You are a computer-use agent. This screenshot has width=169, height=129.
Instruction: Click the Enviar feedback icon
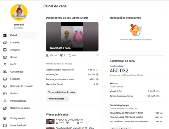tap(5, 126)
